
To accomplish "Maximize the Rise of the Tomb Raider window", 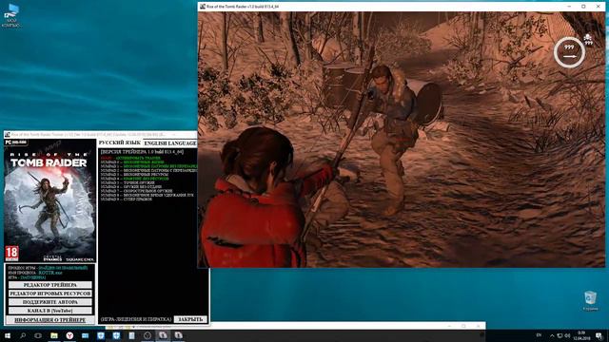I will pyautogui.click(x=583, y=7).
